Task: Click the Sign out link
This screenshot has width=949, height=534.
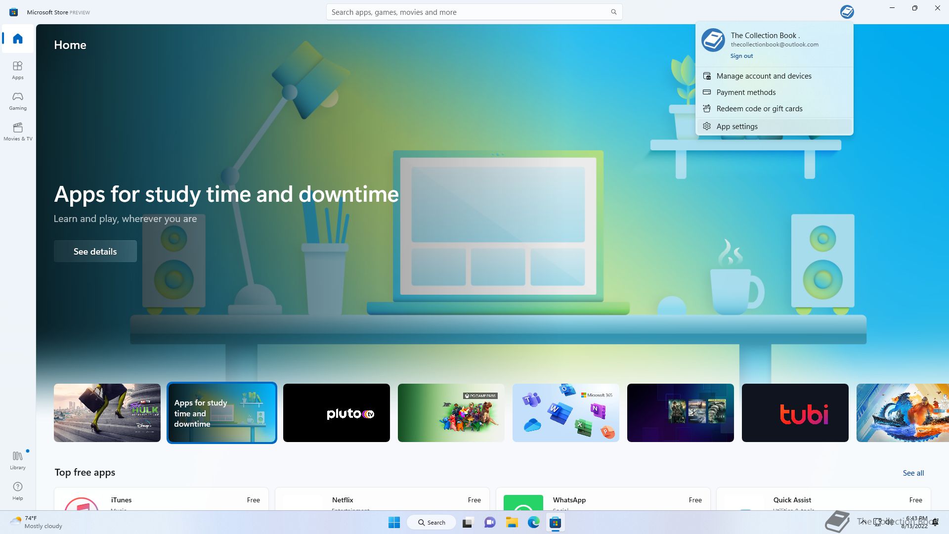Action: pyautogui.click(x=741, y=56)
